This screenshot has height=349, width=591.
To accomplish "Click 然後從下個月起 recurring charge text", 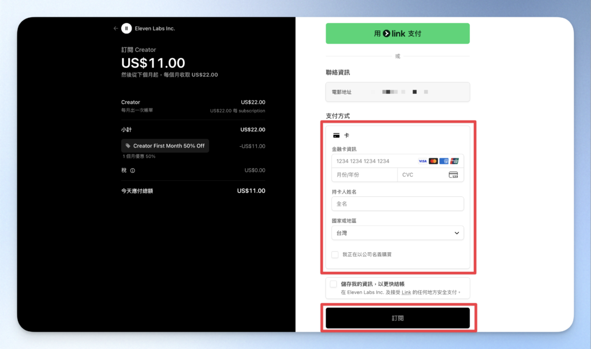I will 170,75.
